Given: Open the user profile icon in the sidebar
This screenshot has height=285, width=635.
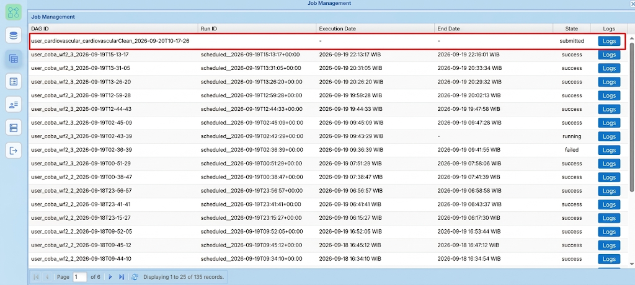Looking at the screenshot, I should tap(14, 105).
